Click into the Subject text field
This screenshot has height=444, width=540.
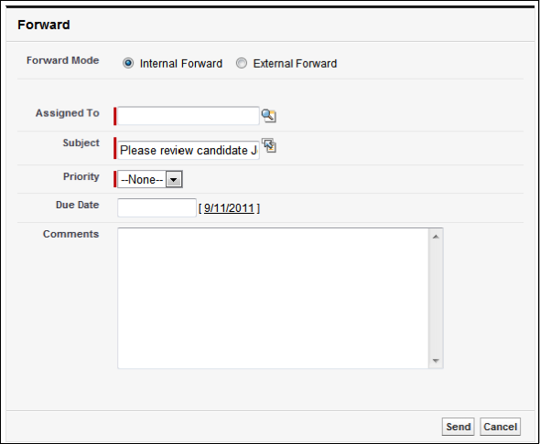point(188,150)
